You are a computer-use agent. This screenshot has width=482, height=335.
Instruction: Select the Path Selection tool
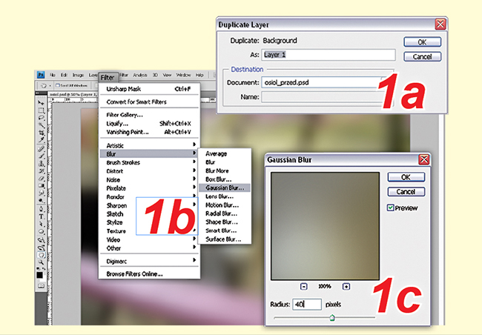click(41, 224)
